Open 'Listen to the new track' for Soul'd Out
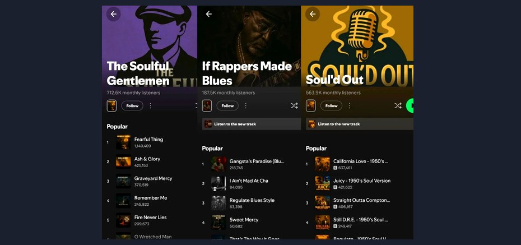521x245 pixels. [x=360, y=124]
